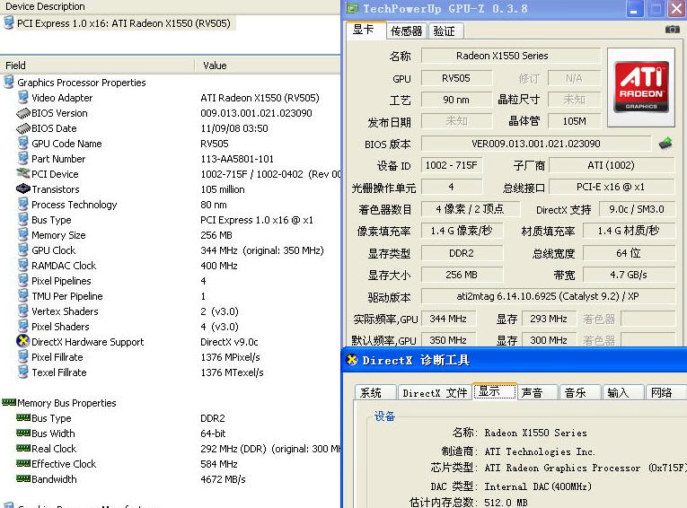Click the RAMDAC Clock row icon
This screenshot has height=508, width=687.
click(22, 266)
